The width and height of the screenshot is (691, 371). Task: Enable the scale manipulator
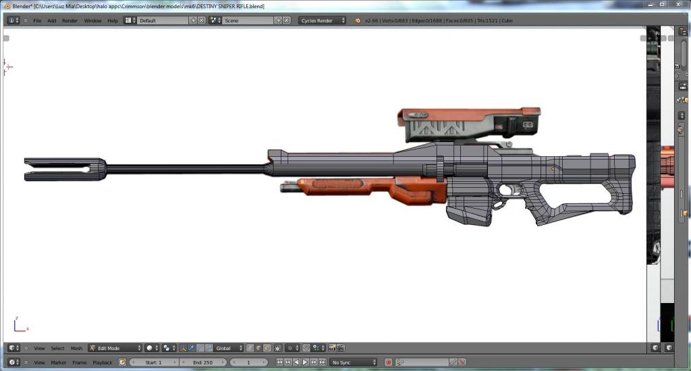[x=209, y=347]
